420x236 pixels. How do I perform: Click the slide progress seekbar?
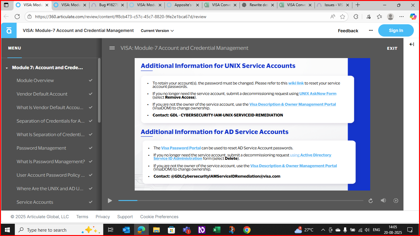click(x=241, y=201)
